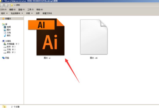Expand the 组织 dropdown

[x=4, y=13]
